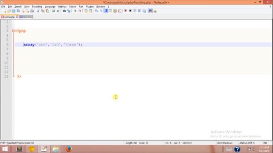Collapse the <?php fold marker
This screenshot has height=153, width=273.
pyautogui.click(x=13, y=31)
